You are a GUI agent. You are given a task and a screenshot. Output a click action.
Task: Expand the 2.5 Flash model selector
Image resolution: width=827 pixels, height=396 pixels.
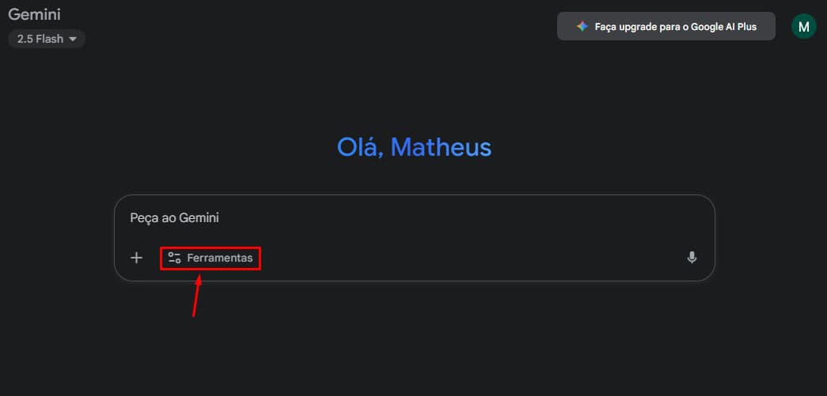click(x=47, y=39)
